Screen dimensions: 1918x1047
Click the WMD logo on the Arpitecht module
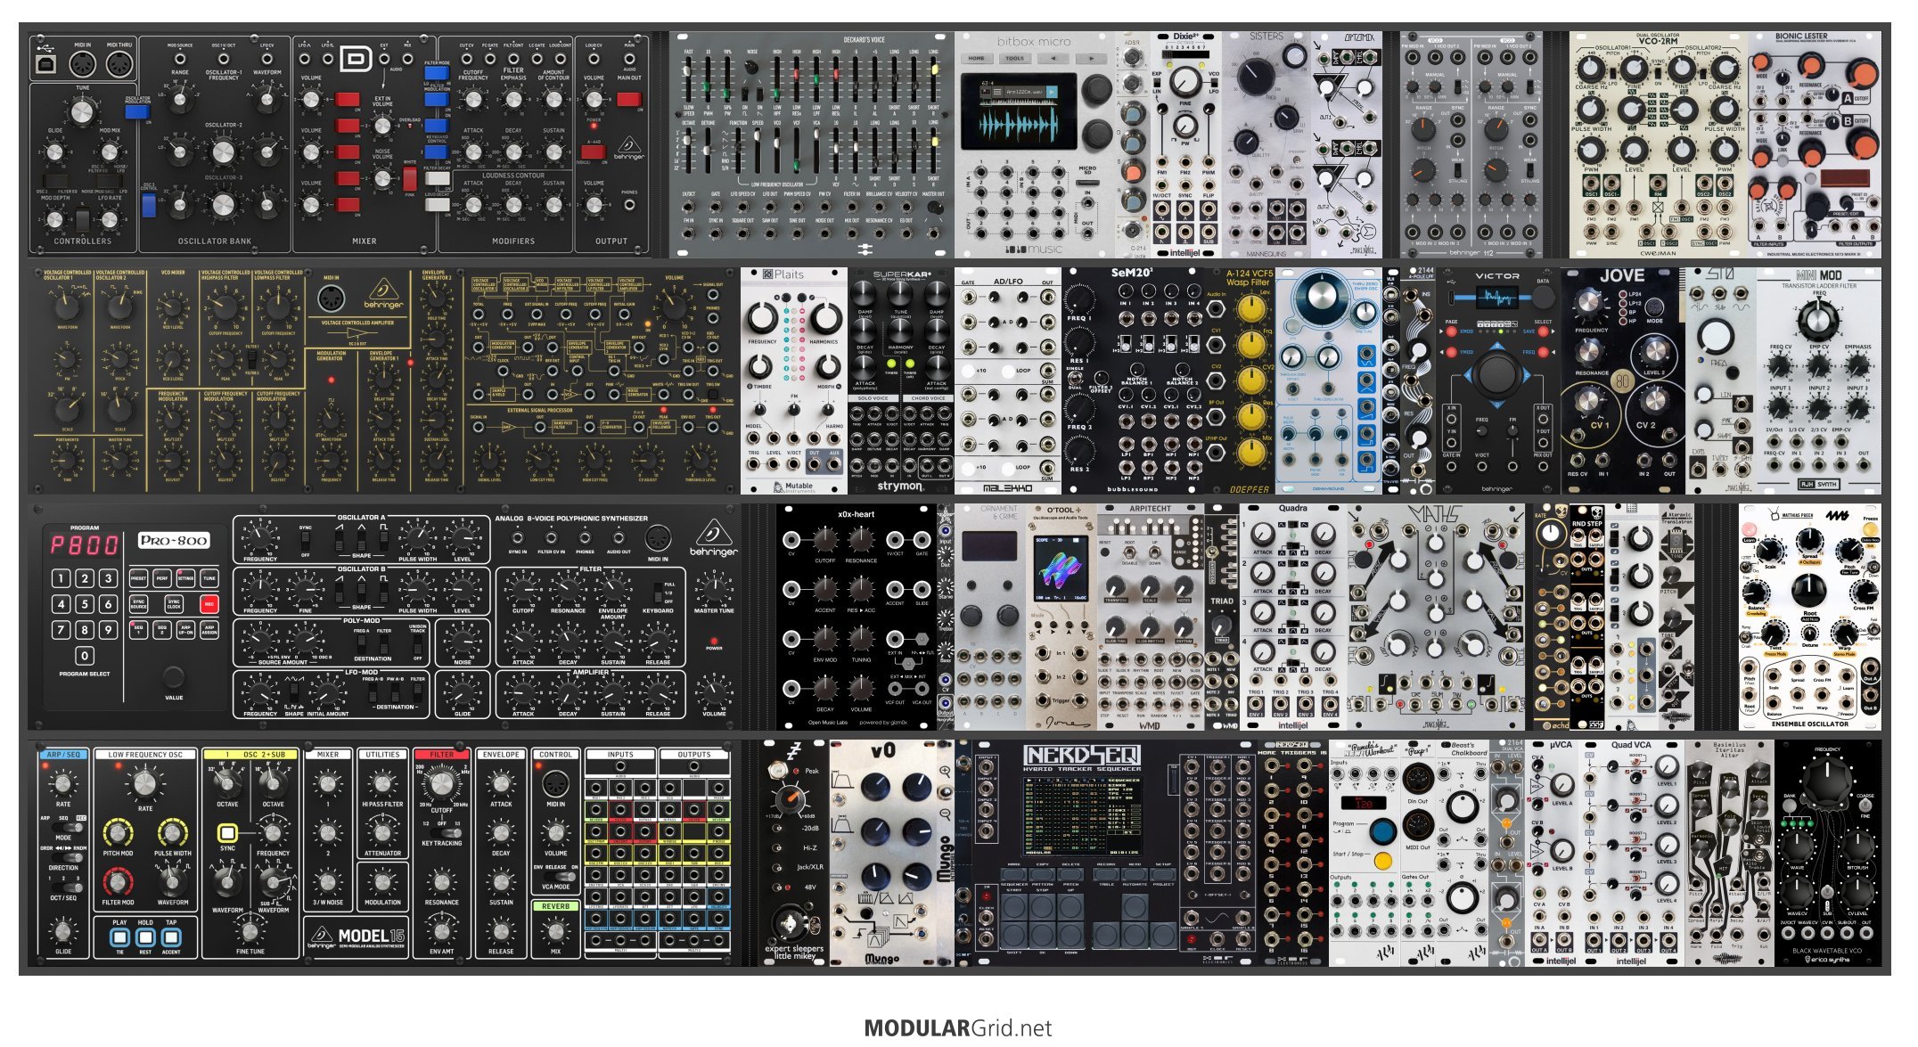coord(1150,725)
